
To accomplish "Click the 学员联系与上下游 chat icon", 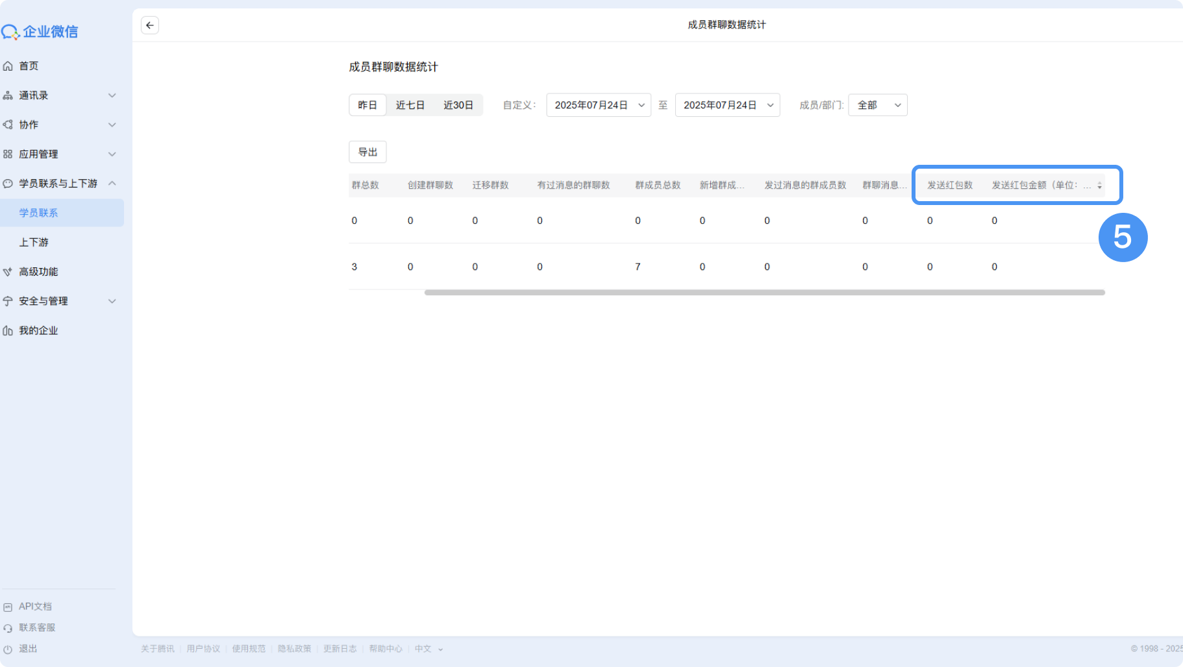I will 8,184.
